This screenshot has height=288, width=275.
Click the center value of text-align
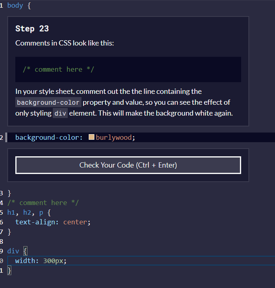[75, 222]
